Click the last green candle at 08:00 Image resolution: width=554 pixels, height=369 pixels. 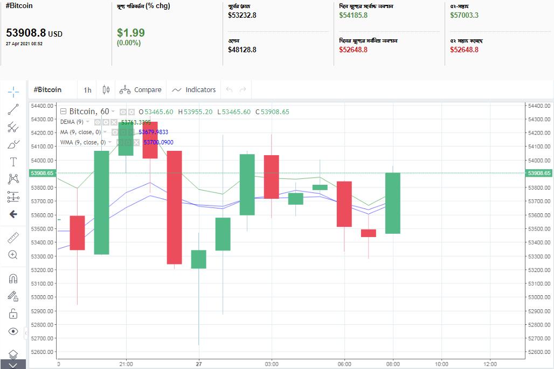point(392,203)
